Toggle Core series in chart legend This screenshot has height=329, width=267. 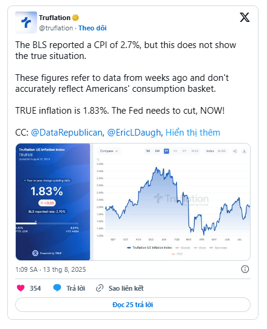click(x=199, y=248)
